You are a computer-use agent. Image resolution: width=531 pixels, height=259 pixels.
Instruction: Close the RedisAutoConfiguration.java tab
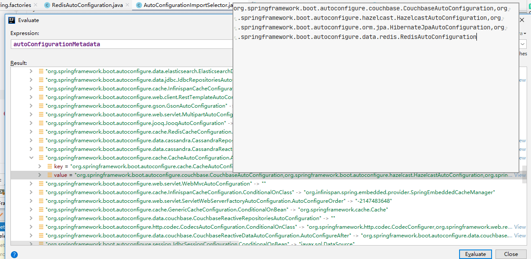128,5
